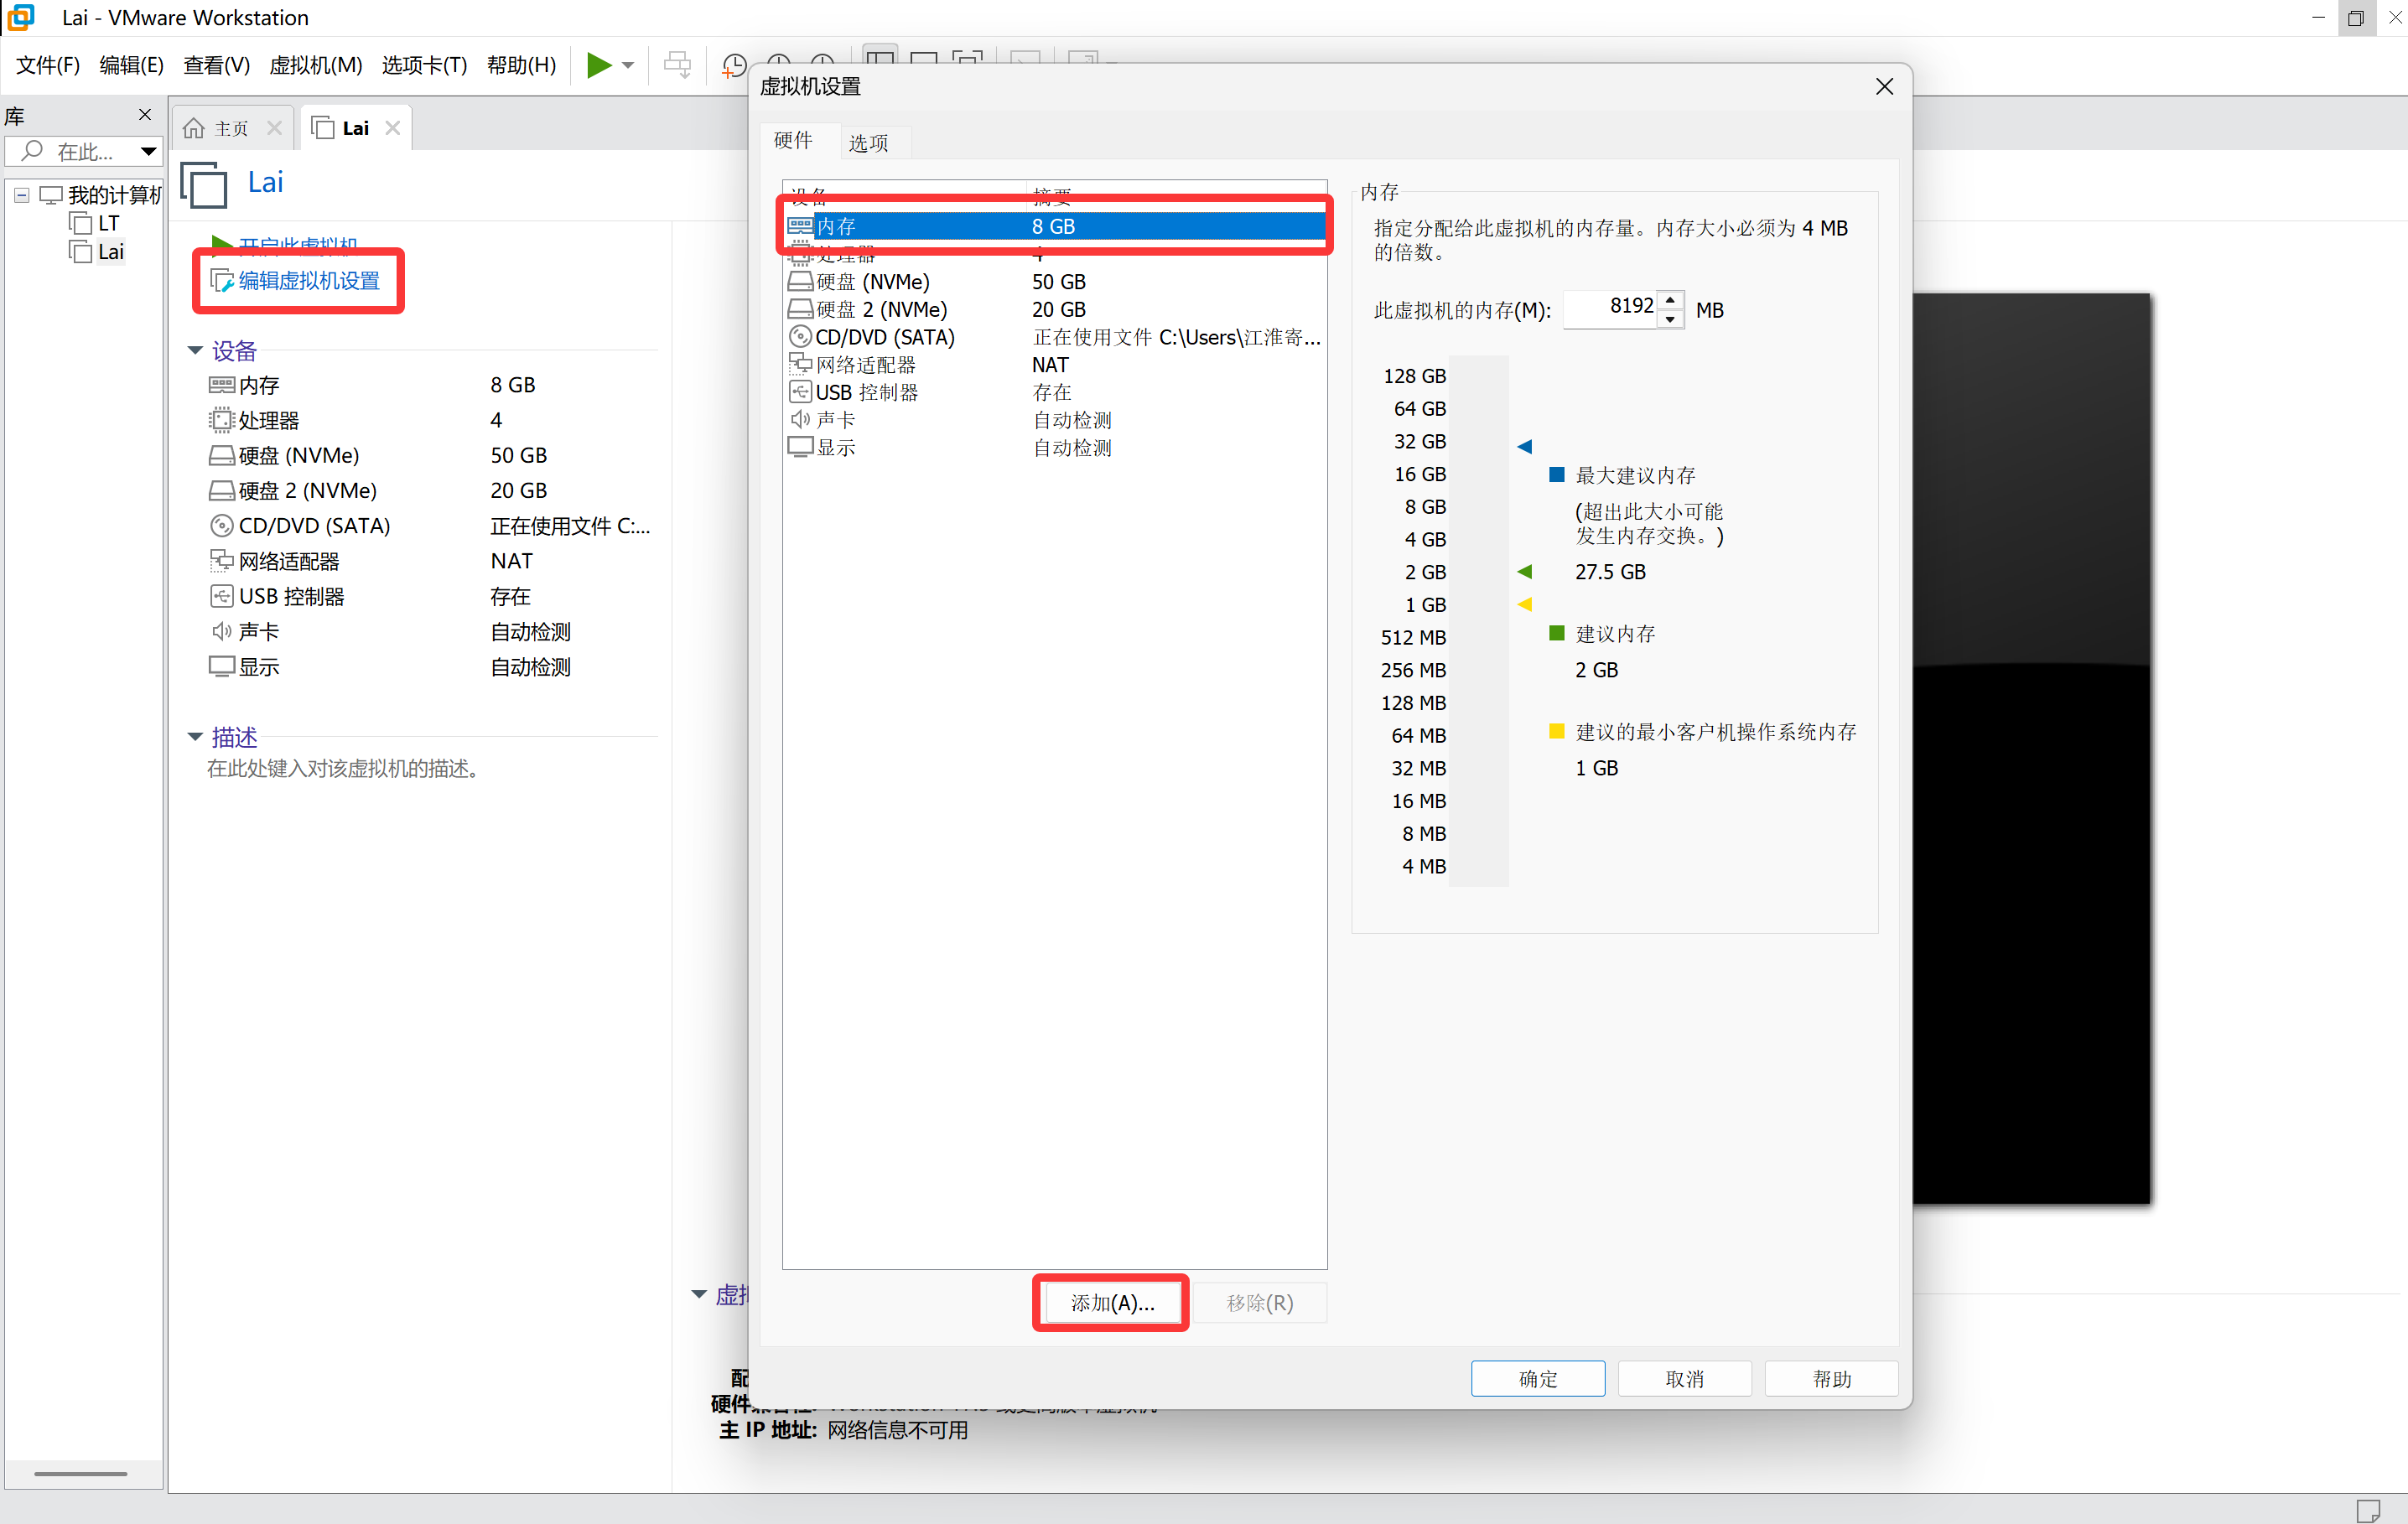Open the 虚拟机(M) menu
The image size is (2408, 1524).
point(316,66)
